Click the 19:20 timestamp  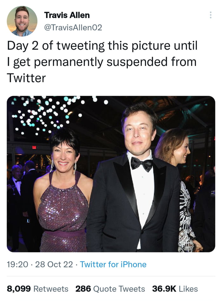17,264
